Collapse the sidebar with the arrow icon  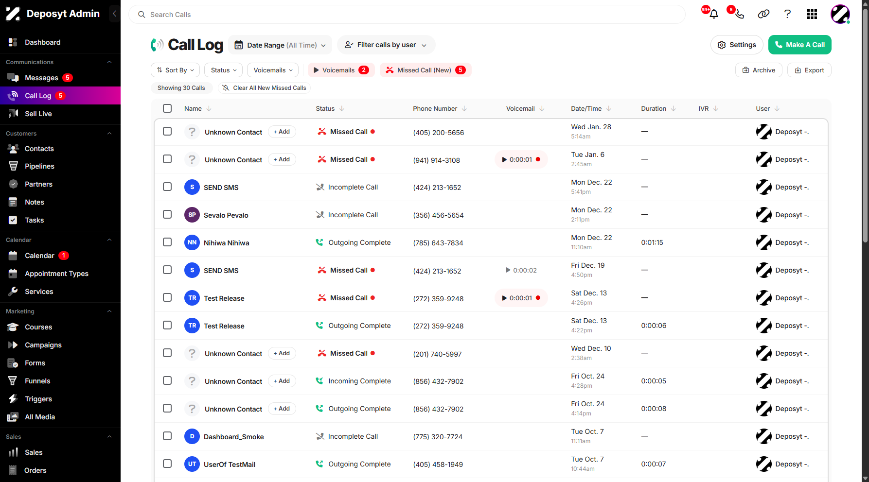[x=114, y=14]
